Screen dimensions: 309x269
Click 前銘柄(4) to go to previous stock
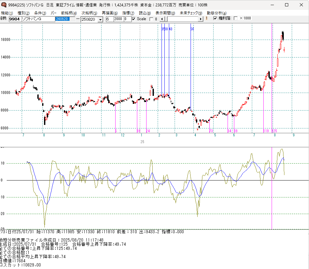pos(69,13)
